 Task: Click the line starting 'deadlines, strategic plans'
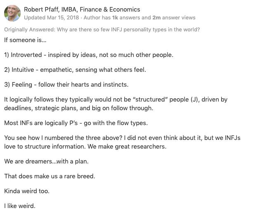78,108
